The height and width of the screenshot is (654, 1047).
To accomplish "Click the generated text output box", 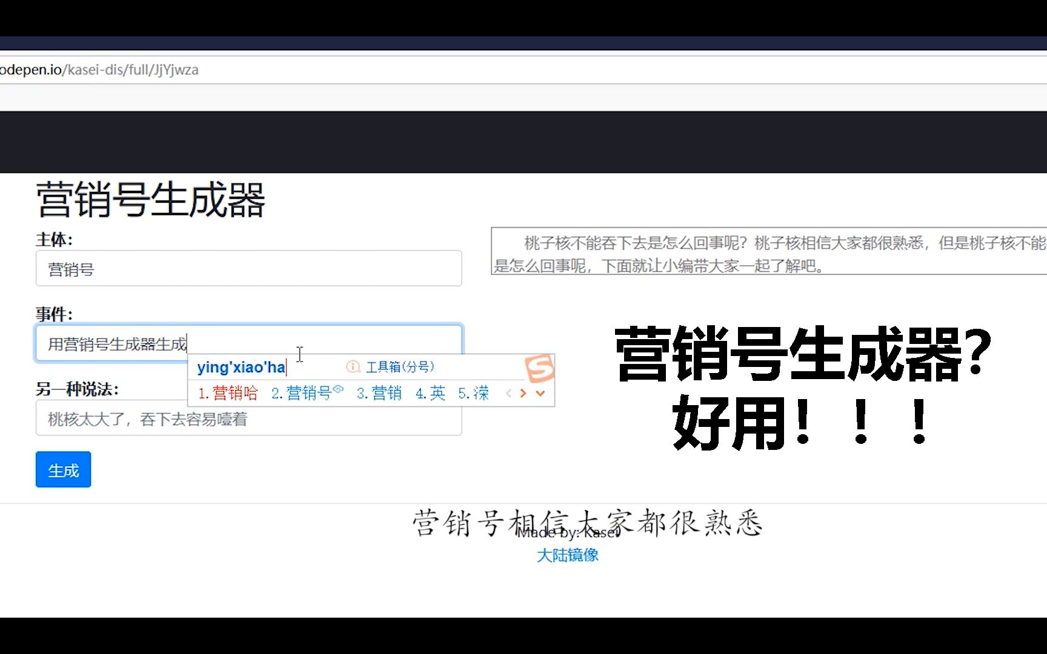I will 769,251.
